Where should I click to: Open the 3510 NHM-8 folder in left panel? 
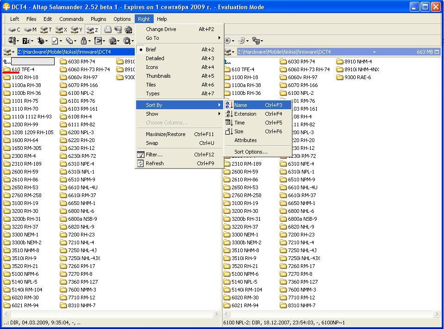25,250
